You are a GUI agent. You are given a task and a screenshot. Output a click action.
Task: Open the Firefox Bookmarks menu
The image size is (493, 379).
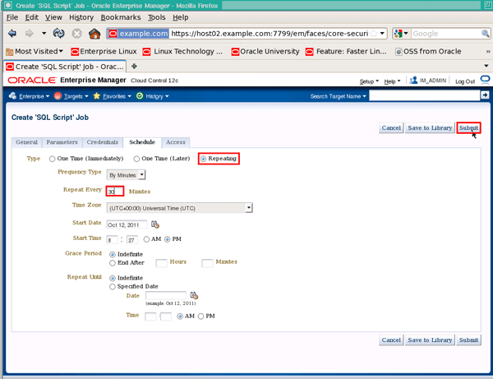coord(121,17)
